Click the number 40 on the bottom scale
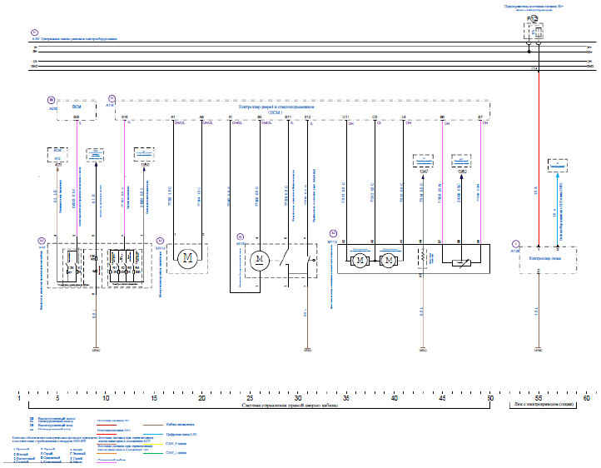This screenshot has width=601, height=468. point(395,398)
